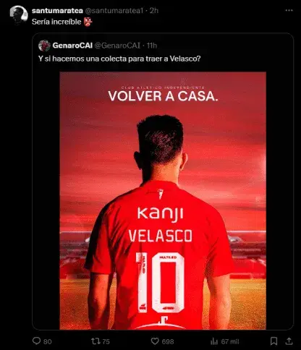Screen dimensions: 301x350
Task: Open the reply comment icon
Action: pos(37,341)
